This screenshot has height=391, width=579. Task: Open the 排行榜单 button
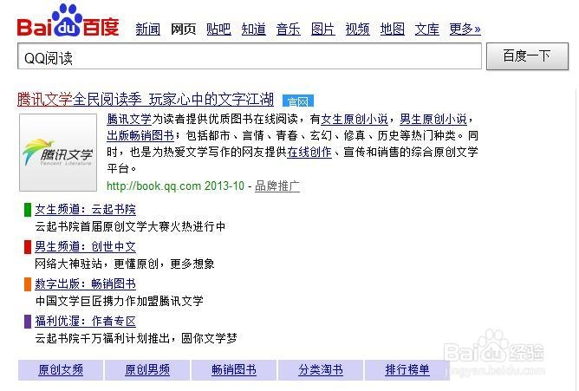click(407, 369)
